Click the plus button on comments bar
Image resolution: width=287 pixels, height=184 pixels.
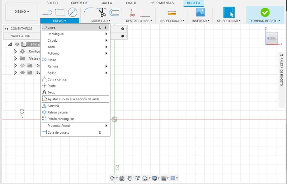coord(123,29)
